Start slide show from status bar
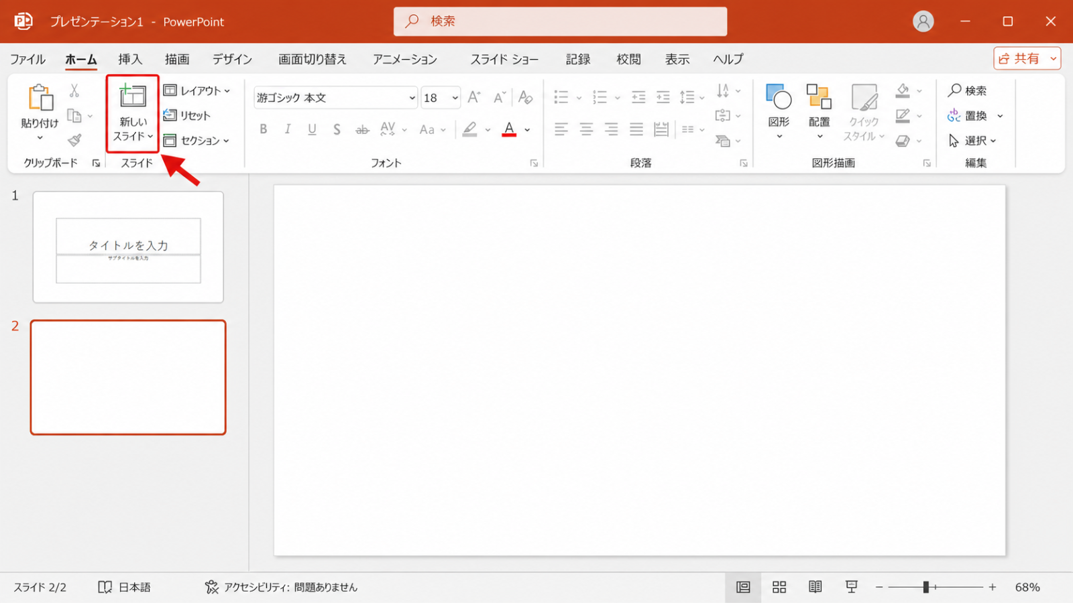 coord(851,587)
